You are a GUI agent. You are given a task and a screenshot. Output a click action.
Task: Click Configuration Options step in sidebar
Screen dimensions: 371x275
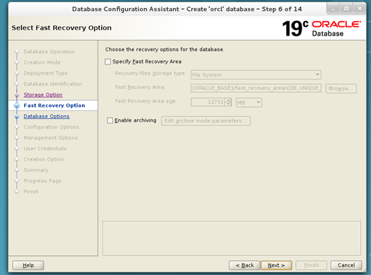pos(51,127)
